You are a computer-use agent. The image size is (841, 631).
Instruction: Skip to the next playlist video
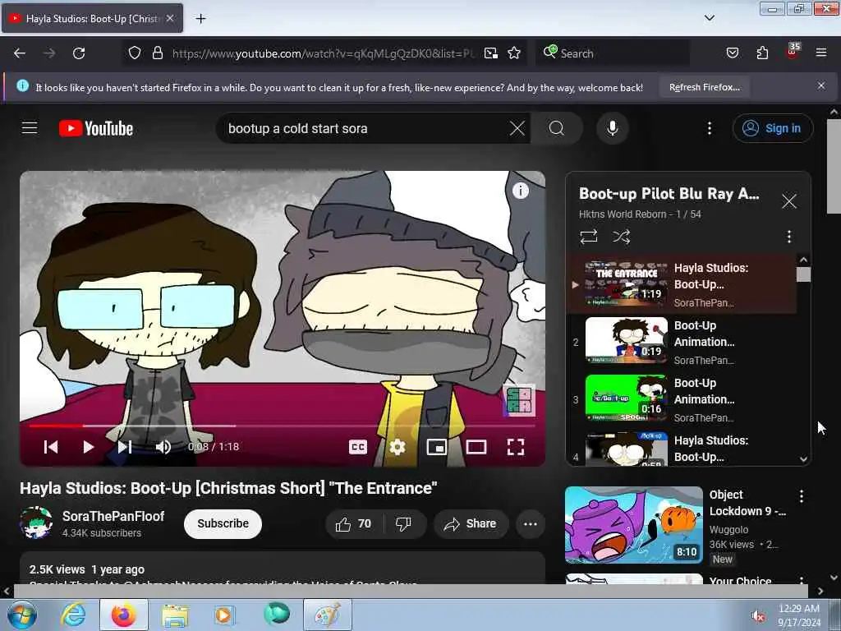pos(125,447)
